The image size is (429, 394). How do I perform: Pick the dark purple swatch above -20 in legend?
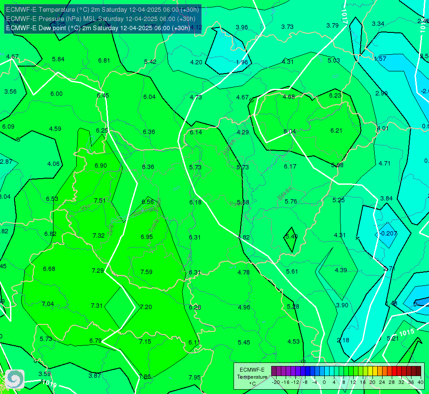[x=273, y=371]
